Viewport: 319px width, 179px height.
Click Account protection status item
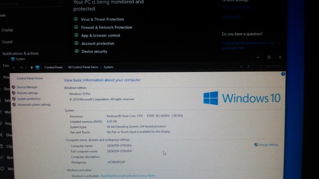[98, 43]
